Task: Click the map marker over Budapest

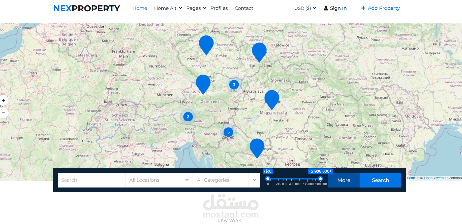Action: (x=272, y=99)
